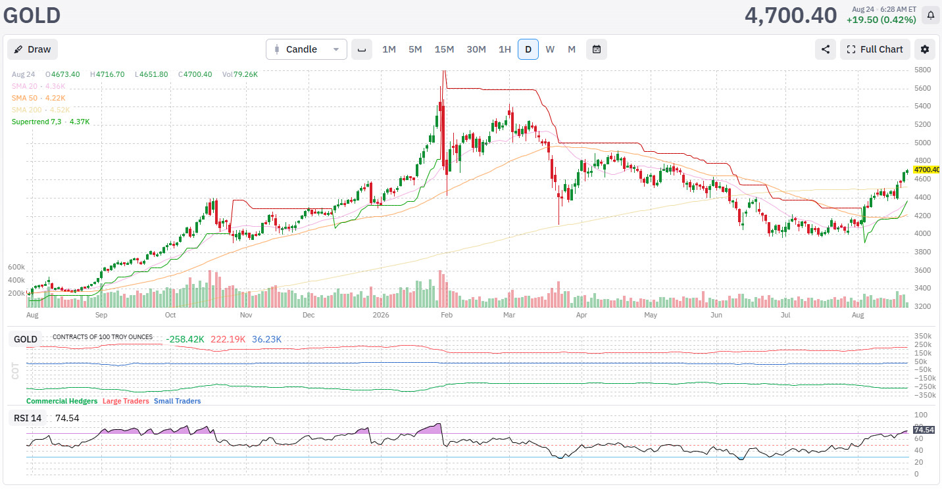Image resolution: width=942 pixels, height=489 pixels.
Task: Switch to the 1M timeframe
Action: pos(389,49)
